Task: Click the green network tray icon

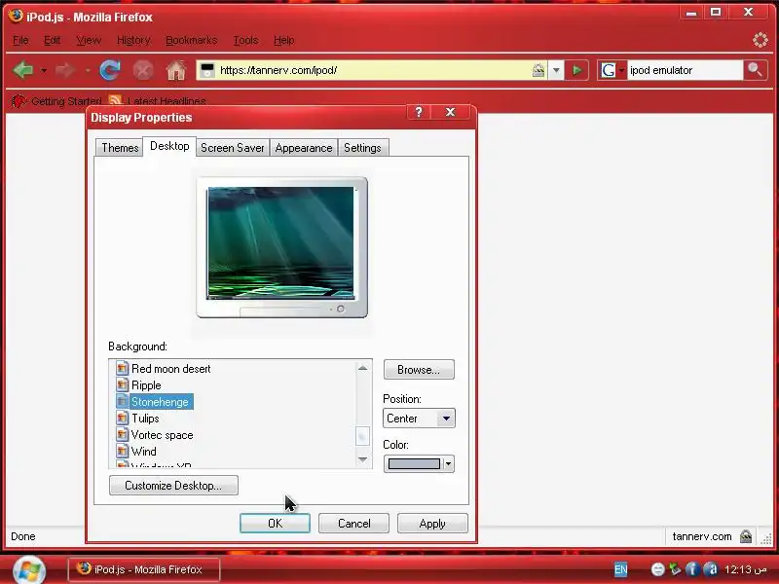Action: click(675, 569)
